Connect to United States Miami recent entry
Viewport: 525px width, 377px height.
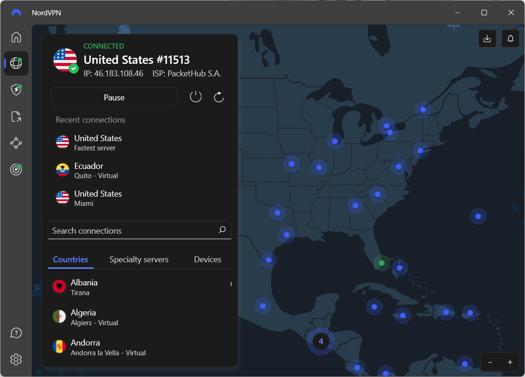click(139, 198)
